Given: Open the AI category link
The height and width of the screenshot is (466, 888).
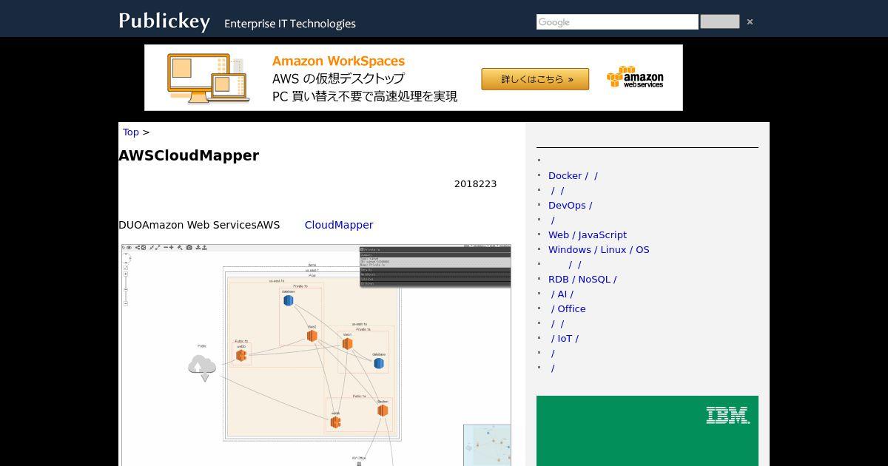Looking at the screenshot, I should point(562,294).
